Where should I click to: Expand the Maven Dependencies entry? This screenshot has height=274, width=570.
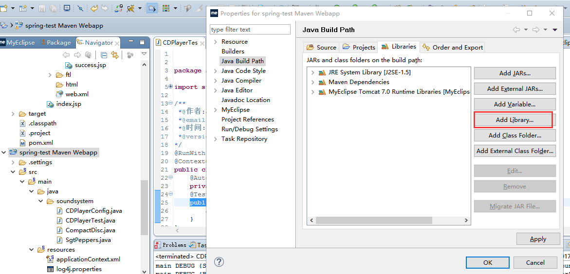pos(313,83)
